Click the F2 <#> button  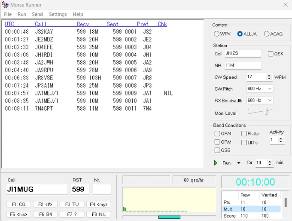45,204
